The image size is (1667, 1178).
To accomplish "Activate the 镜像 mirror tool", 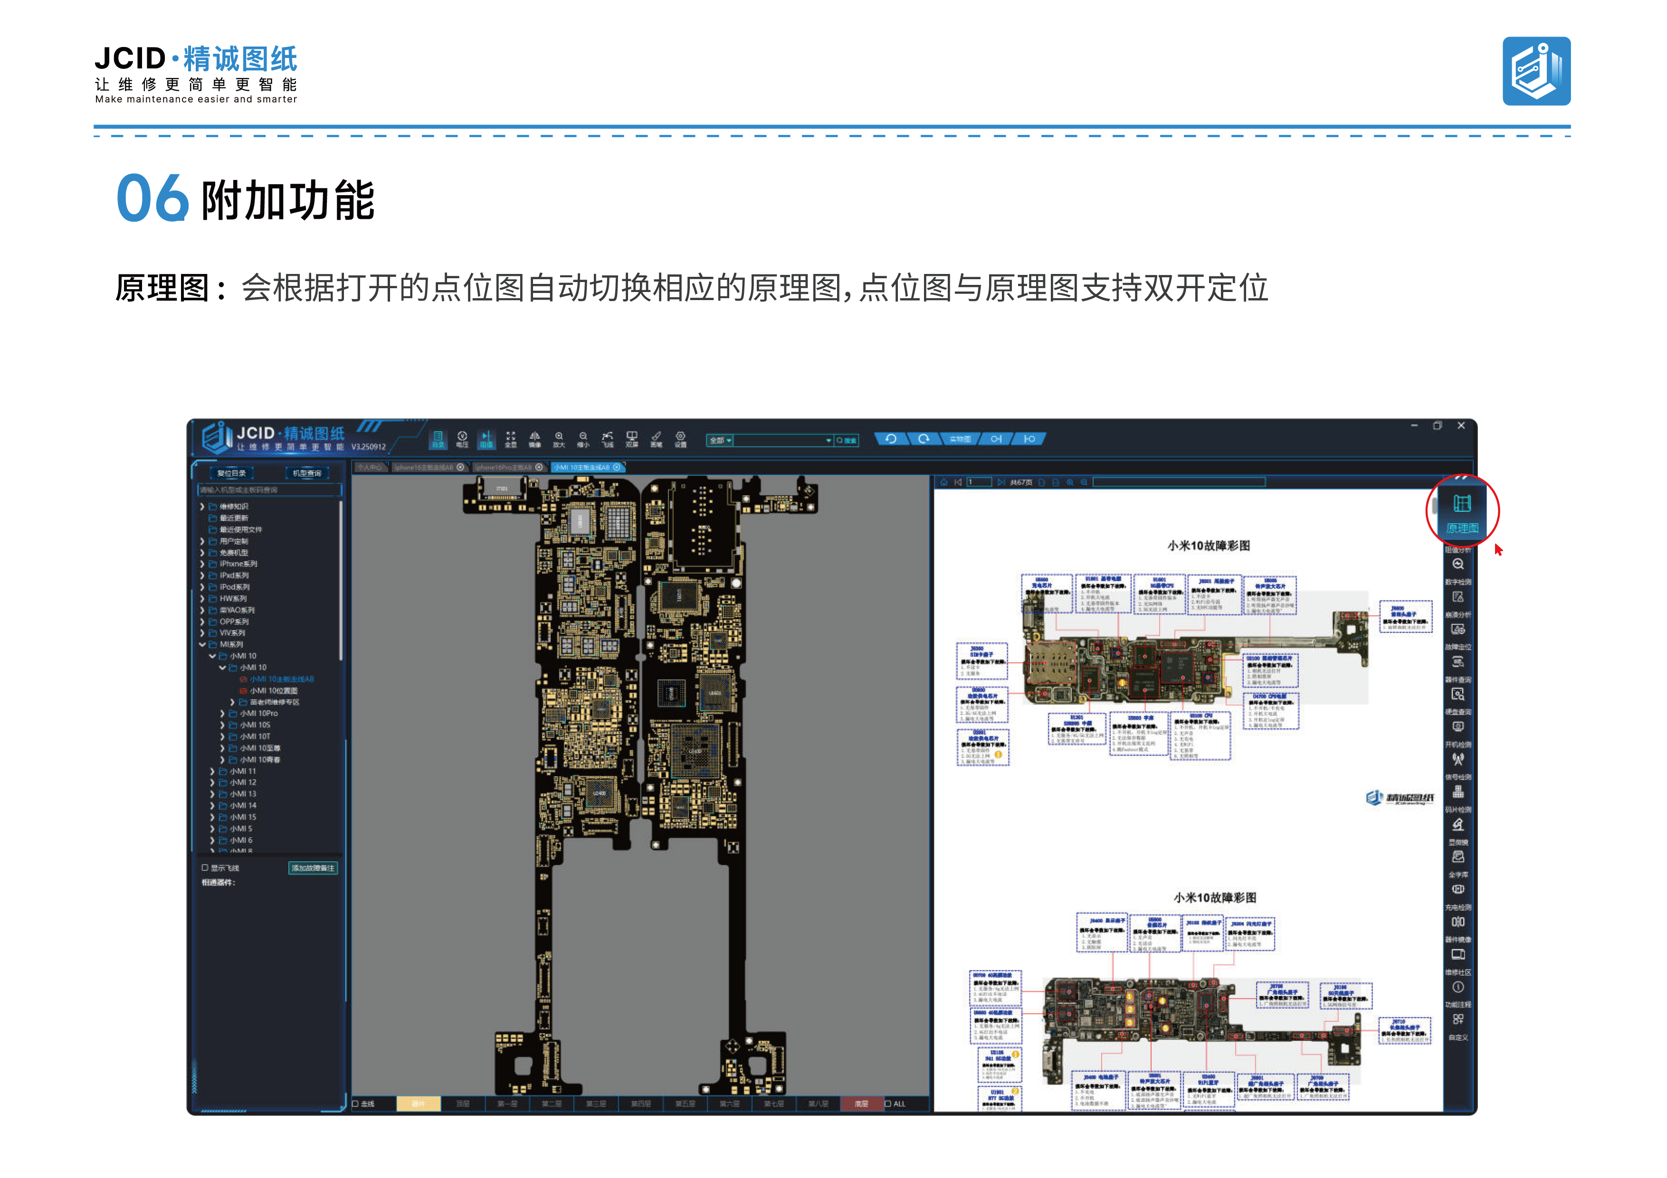I will click(x=535, y=439).
